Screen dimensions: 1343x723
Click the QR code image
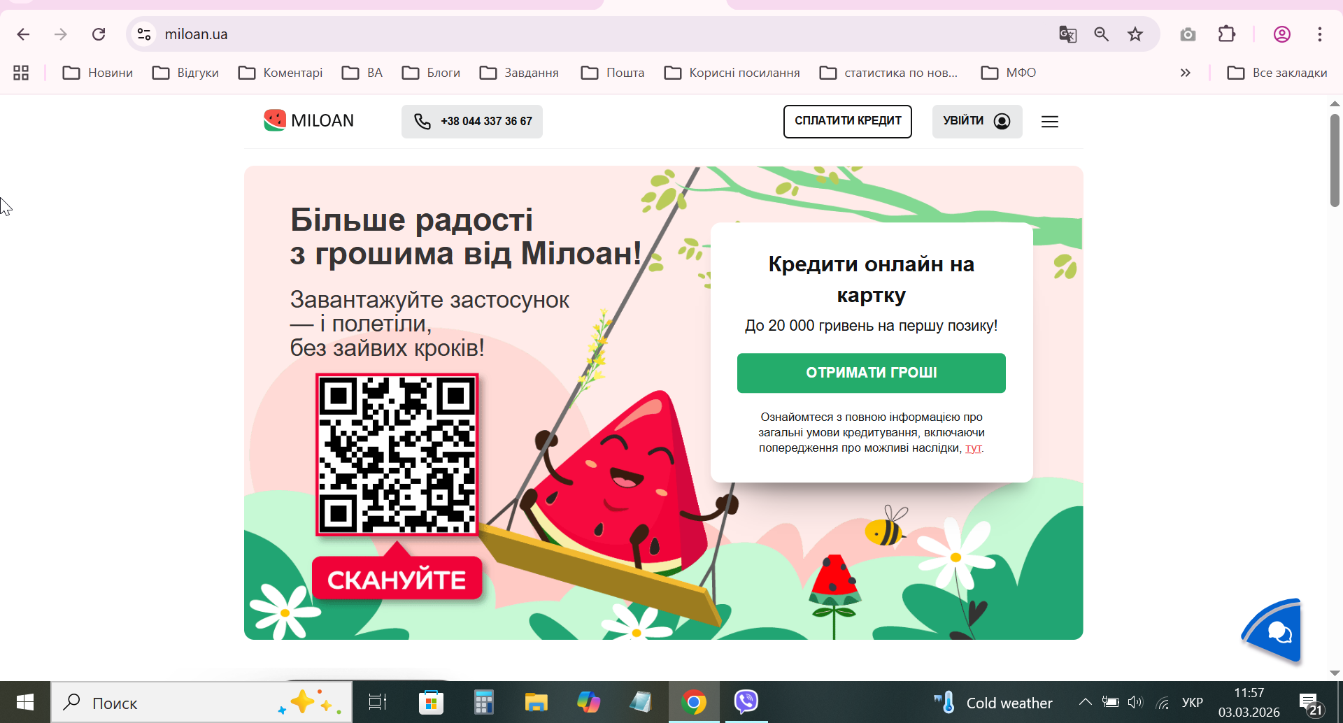(x=397, y=454)
